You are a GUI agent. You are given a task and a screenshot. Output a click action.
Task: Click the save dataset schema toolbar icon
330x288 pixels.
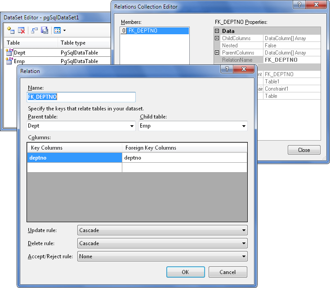(45, 30)
